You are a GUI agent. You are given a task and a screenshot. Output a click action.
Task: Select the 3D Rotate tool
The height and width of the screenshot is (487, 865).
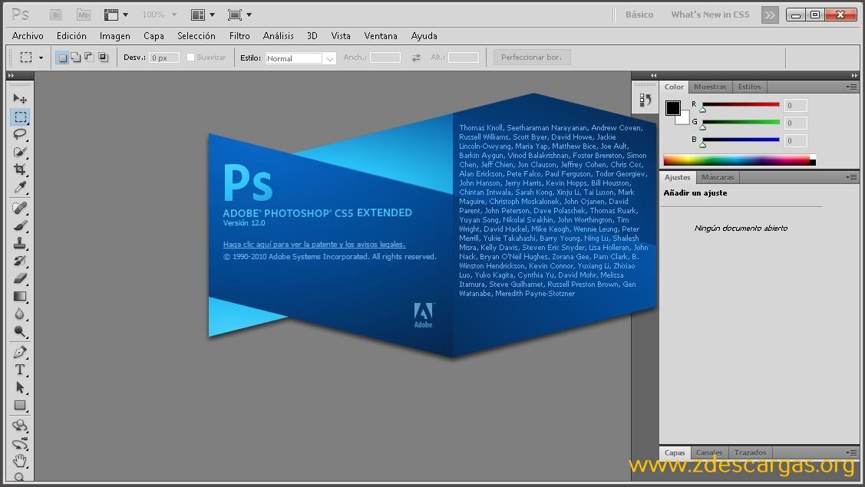tap(20, 426)
